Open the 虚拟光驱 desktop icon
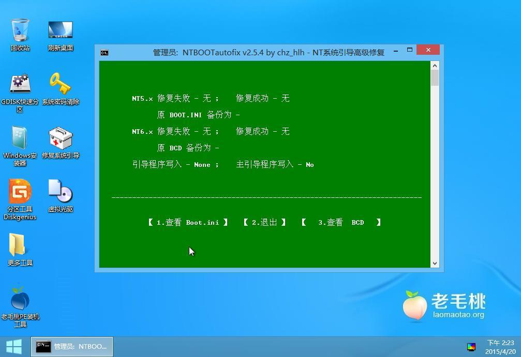This screenshot has height=357, width=521. [61, 196]
